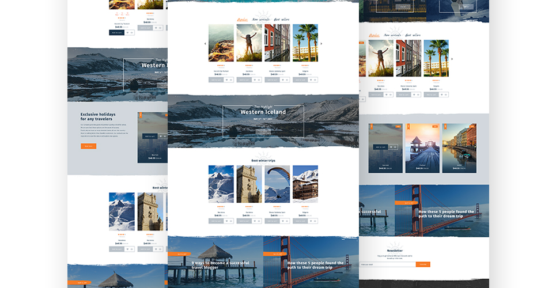556x288 pixels.
Task: Click the 'Newsletter' heading in right mockup
Action: tap(395, 251)
